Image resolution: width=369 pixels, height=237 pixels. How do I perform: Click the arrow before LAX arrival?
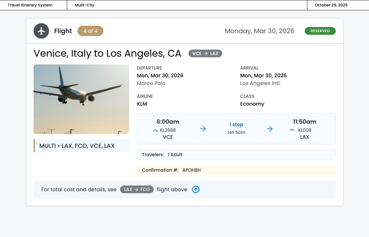(x=270, y=129)
